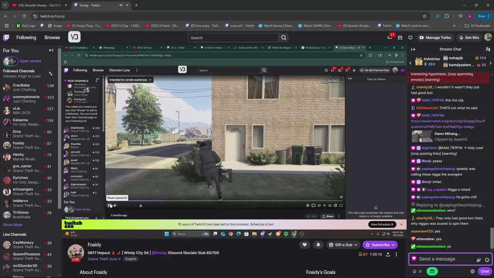Image resolution: width=494 pixels, height=278 pixels.
Task: Open the emote picker smiley icon
Action: pos(487,260)
